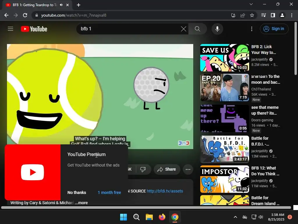Open BFB 2 Lick Your Way thumbnail

pos(224,58)
